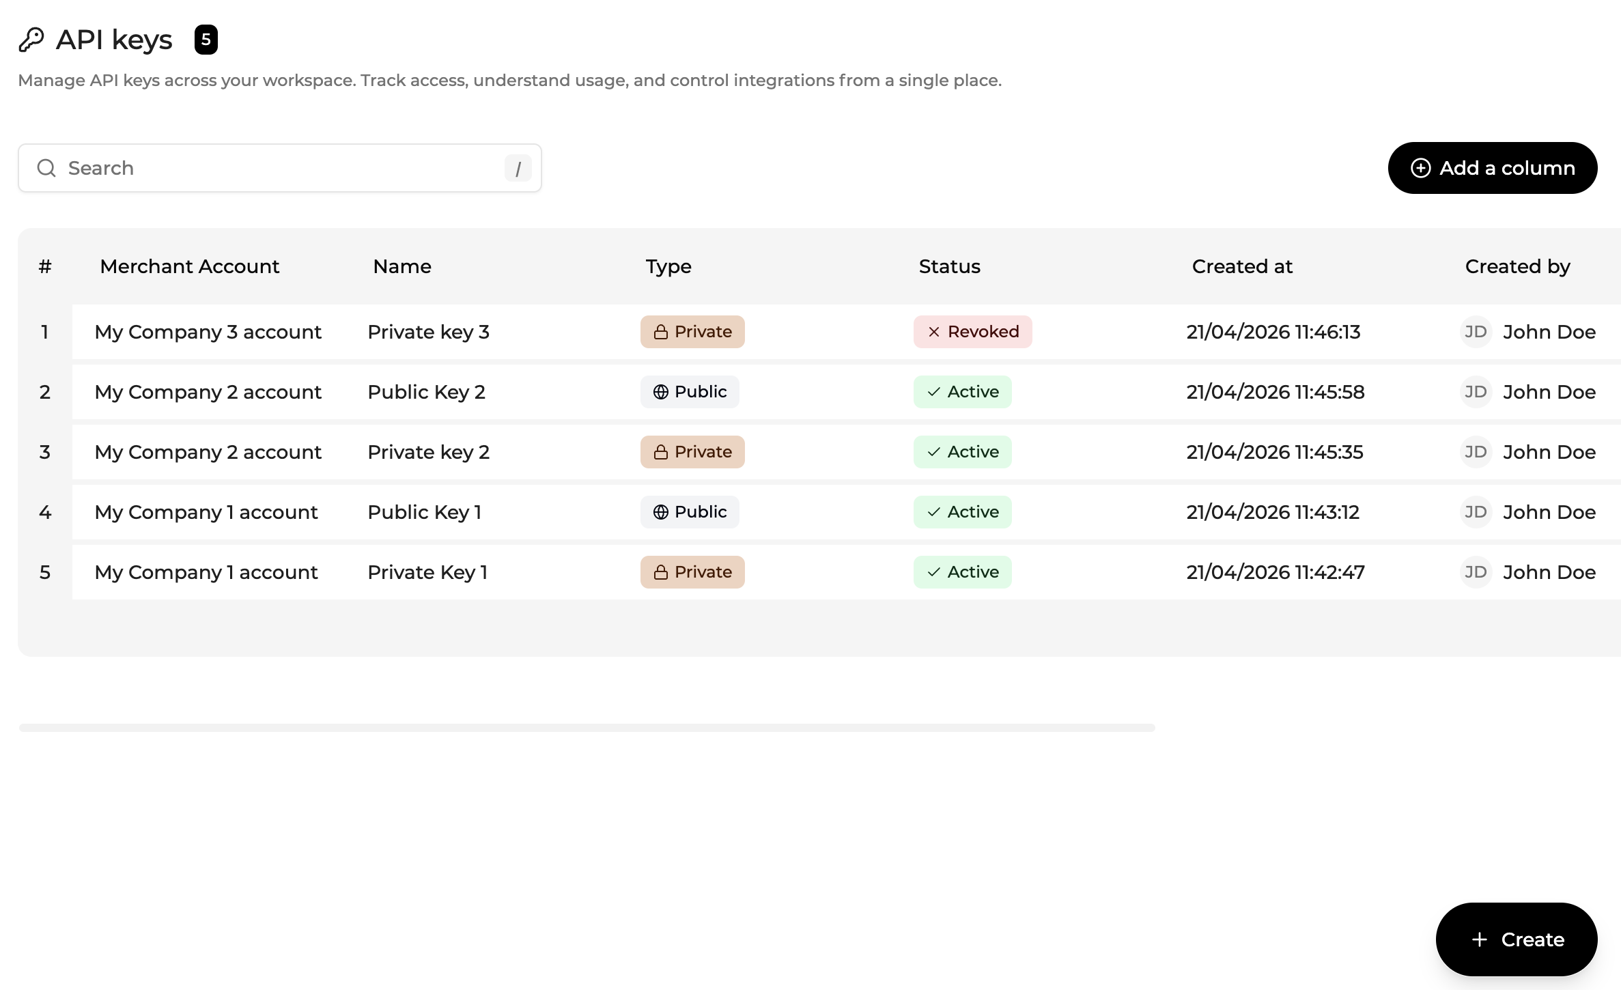1621x990 pixels.
Task: Open the Private key 2 row
Action: pyautogui.click(x=428, y=452)
